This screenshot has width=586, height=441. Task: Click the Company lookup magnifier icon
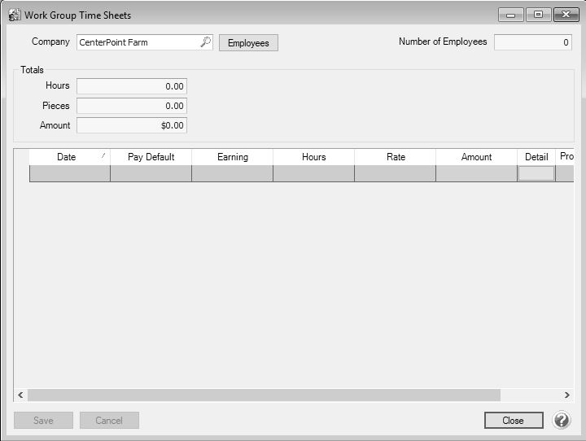coord(205,42)
